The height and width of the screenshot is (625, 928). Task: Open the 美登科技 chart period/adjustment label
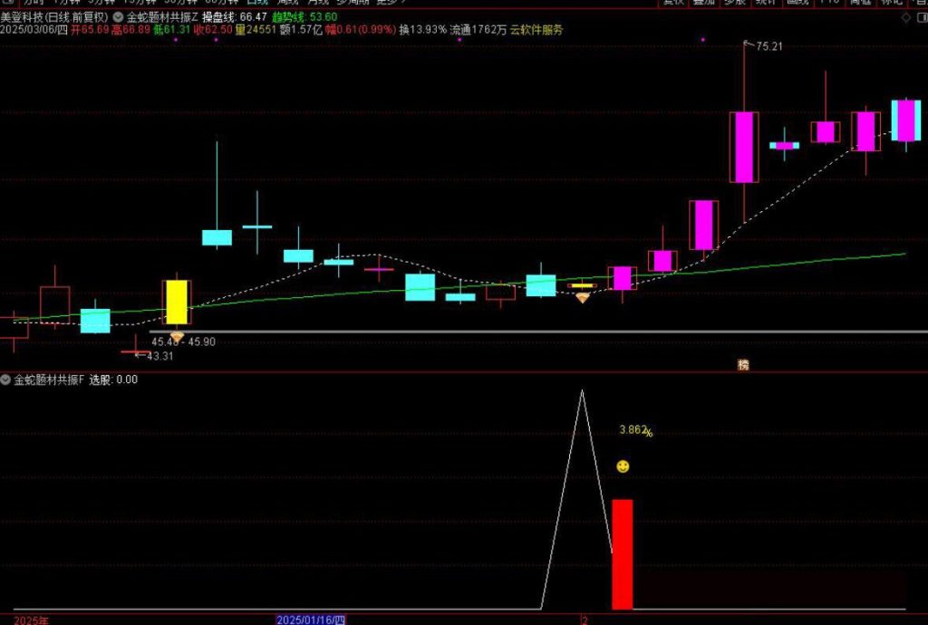(x=54, y=17)
